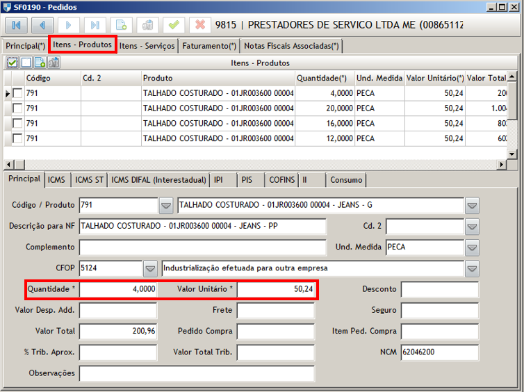Select all items with grid check-all icon

tap(13, 63)
